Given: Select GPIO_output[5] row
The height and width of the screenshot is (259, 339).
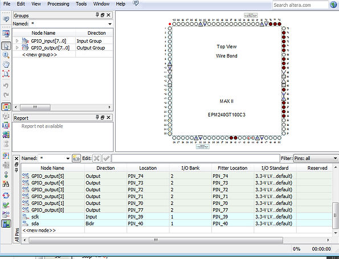Looking at the screenshot, I should [177, 176].
